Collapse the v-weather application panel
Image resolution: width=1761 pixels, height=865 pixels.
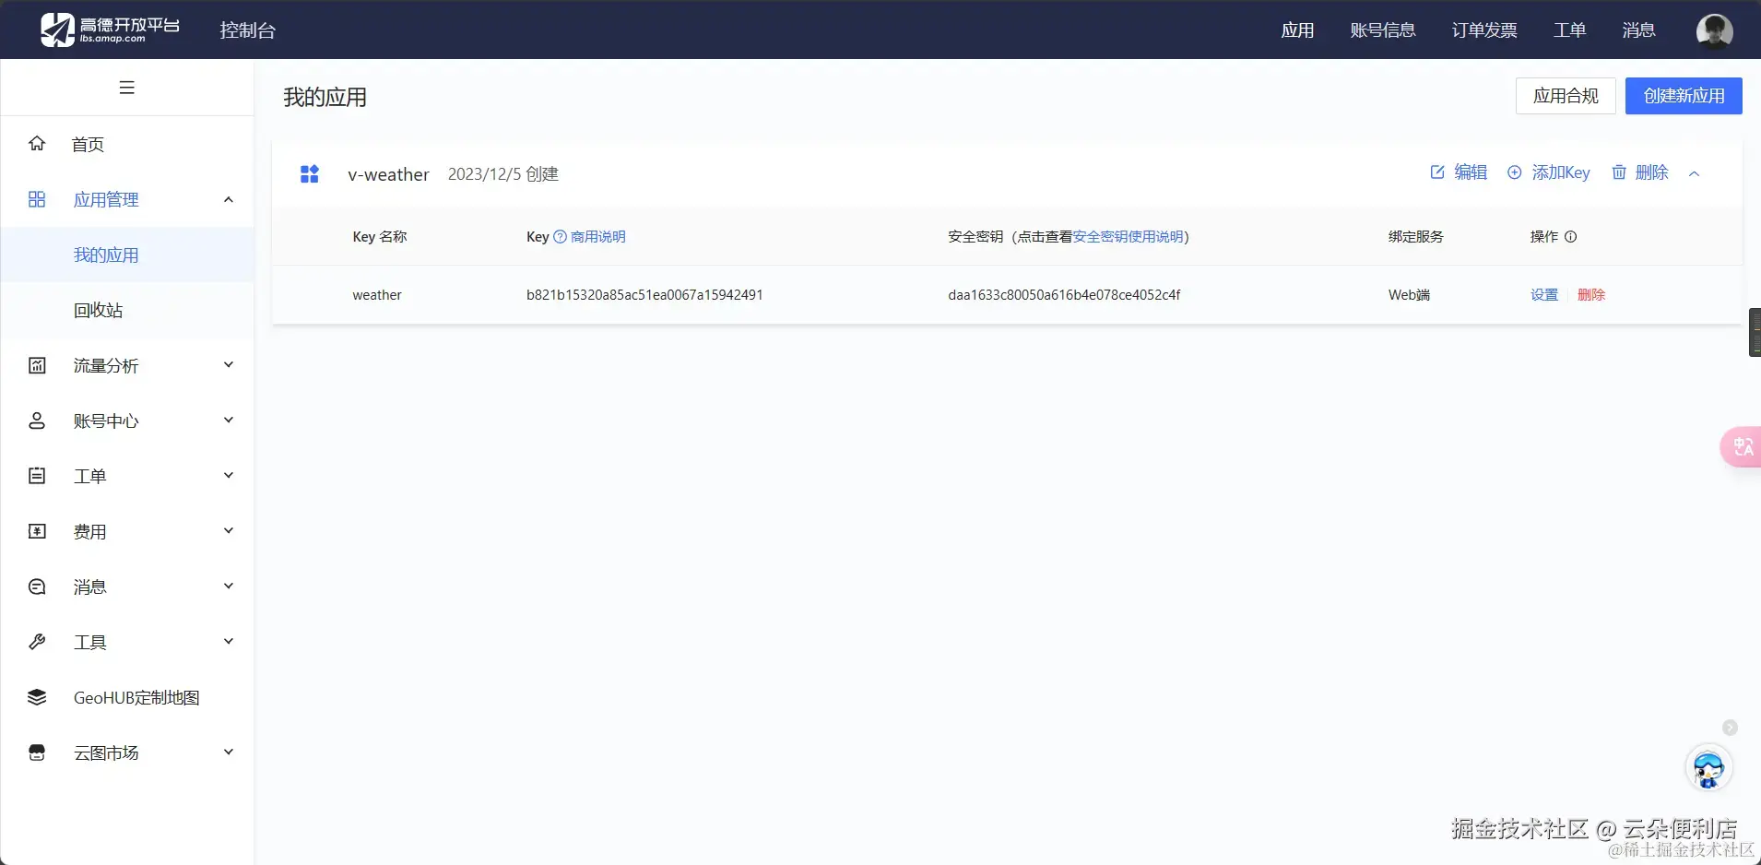(x=1694, y=173)
